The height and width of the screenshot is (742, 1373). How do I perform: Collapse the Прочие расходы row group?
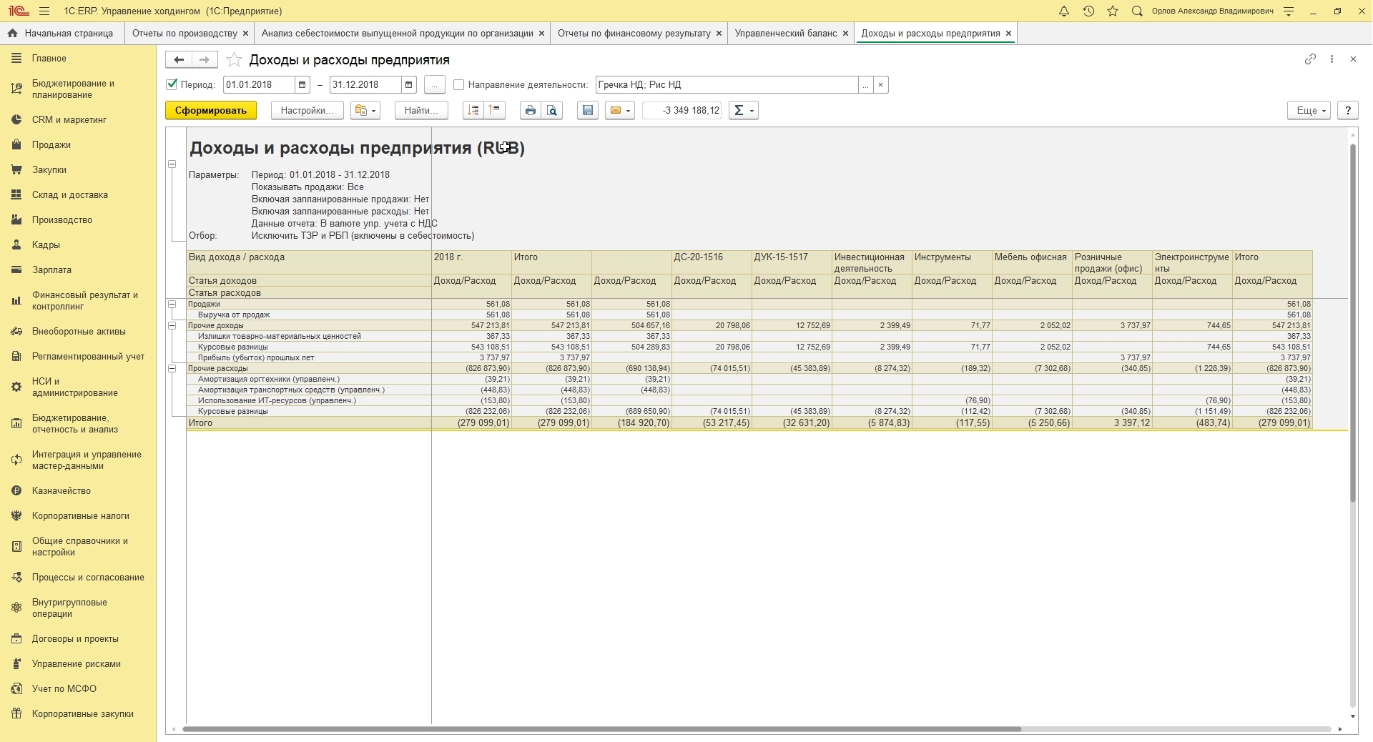[x=172, y=369]
